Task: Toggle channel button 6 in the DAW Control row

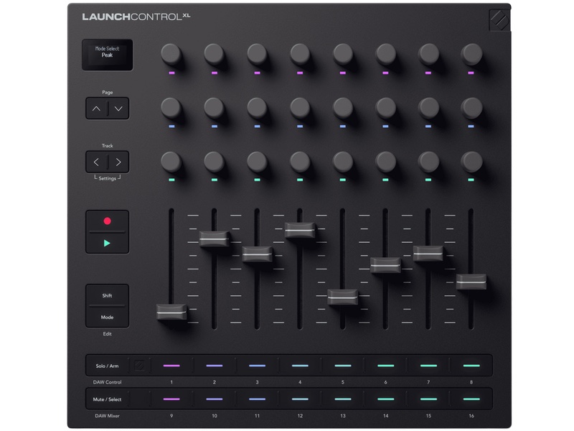Action: pos(385,366)
